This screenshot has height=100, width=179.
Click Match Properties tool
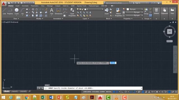pyautogui.click(x=118, y=12)
